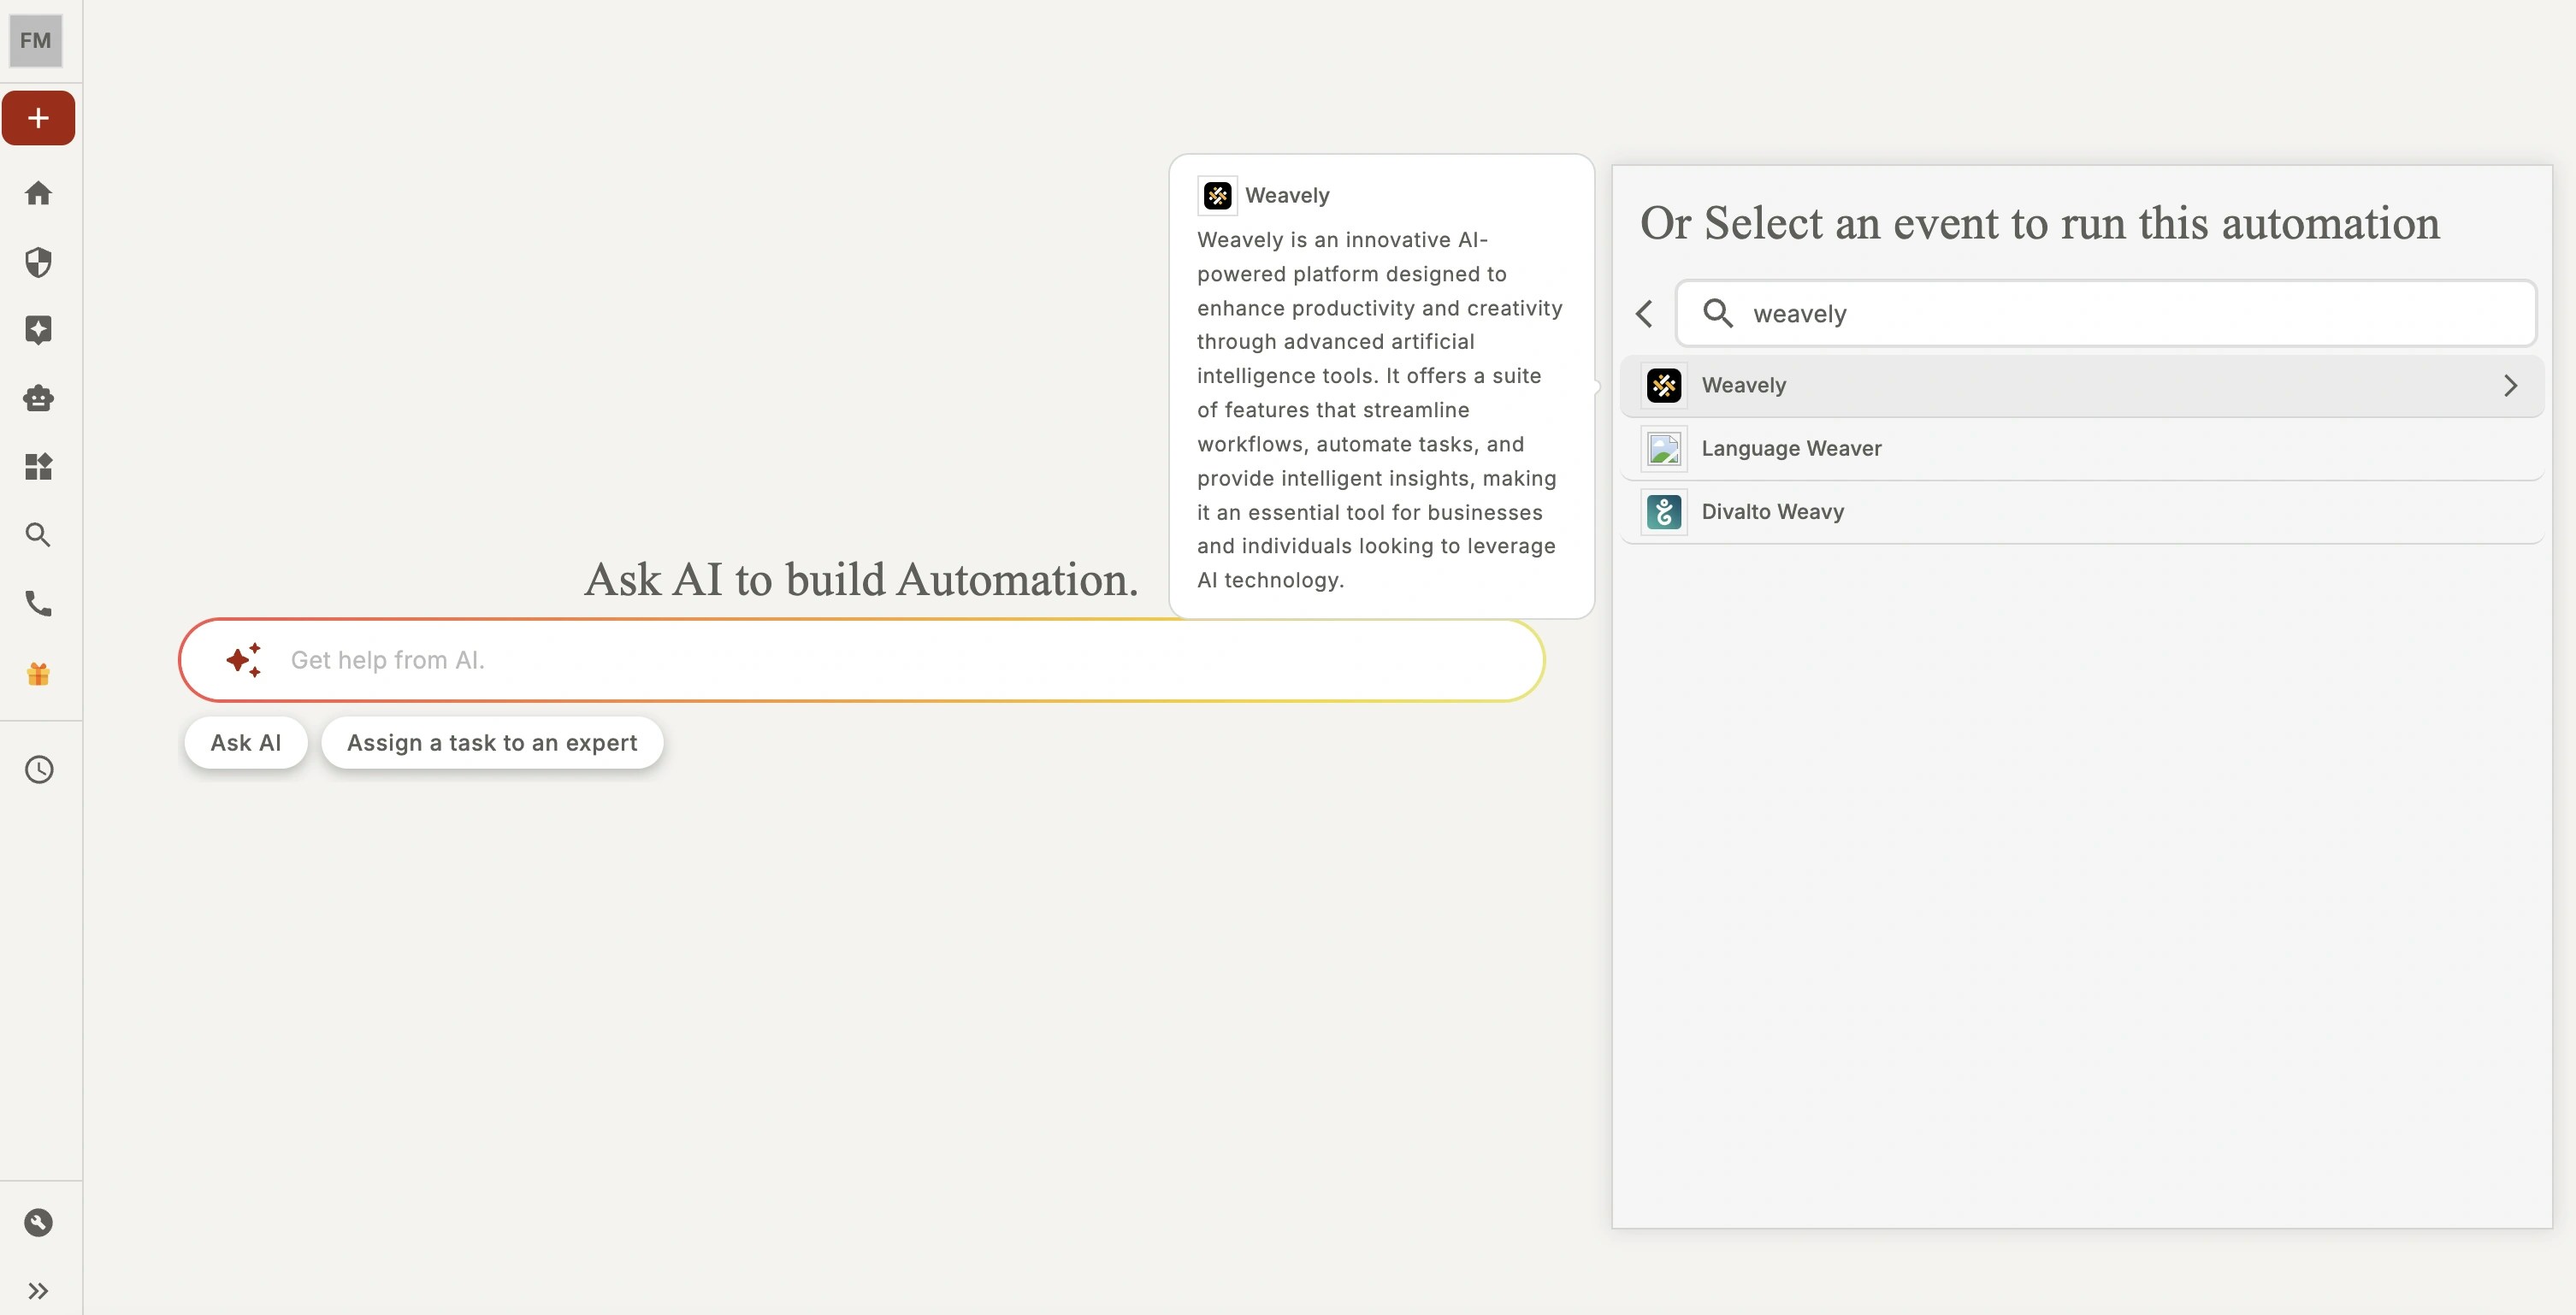
Task: Select the shield icon in the sidebar
Action: coord(38,262)
